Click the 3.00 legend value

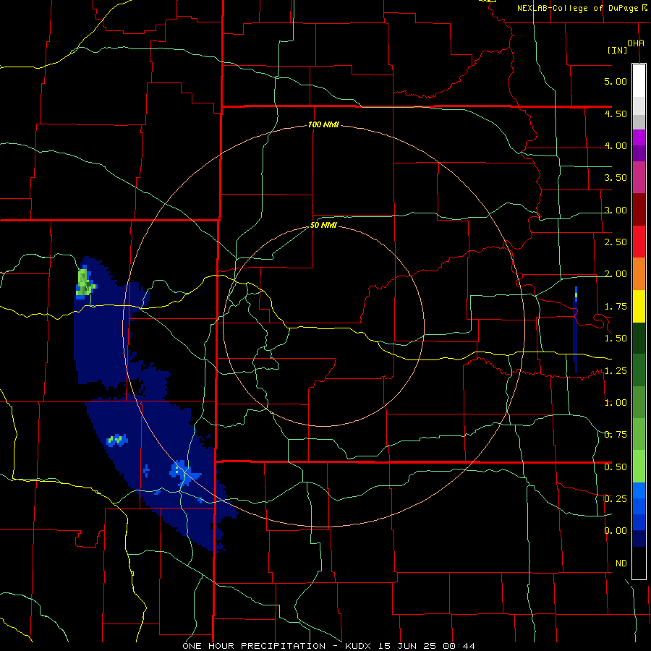[616, 210]
